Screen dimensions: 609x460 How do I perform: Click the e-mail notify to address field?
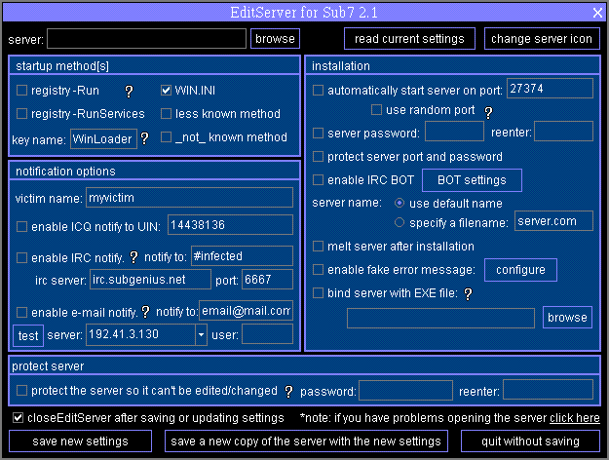click(246, 311)
